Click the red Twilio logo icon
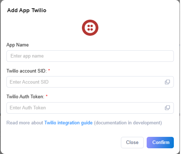Viewport: 181px width, 154px height. [x=90, y=28]
